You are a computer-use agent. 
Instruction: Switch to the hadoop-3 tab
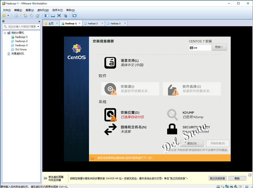[116, 23]
